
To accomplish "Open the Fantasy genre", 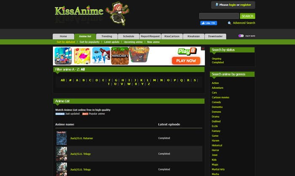I will tap(216, 131).
